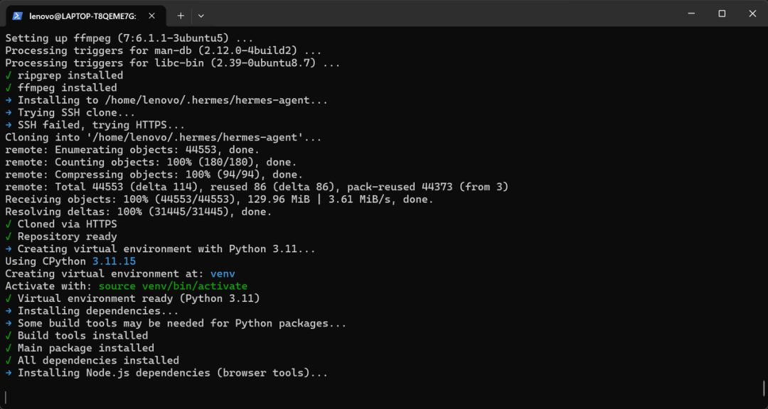
Task: Click the arrow before Installing Node.js dependencies
Action: 9,373
